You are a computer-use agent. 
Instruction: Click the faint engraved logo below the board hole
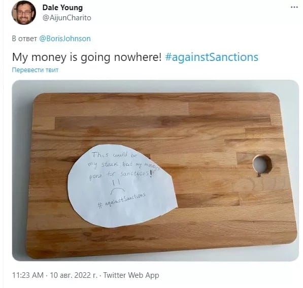coord(259,184)
